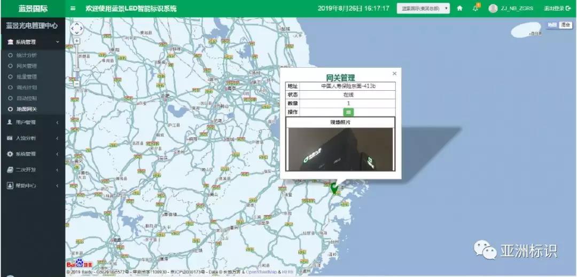Screen dimensions: 577x277
Task: Click the green gateway map marker
Action: point(334,188)
